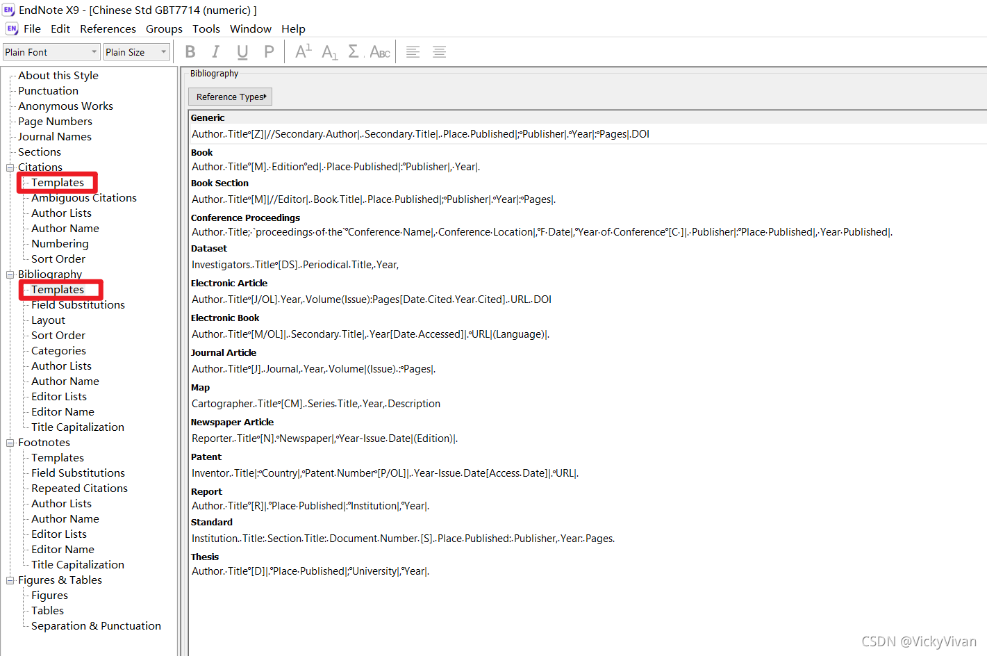Select Sections item

(40, 151)
